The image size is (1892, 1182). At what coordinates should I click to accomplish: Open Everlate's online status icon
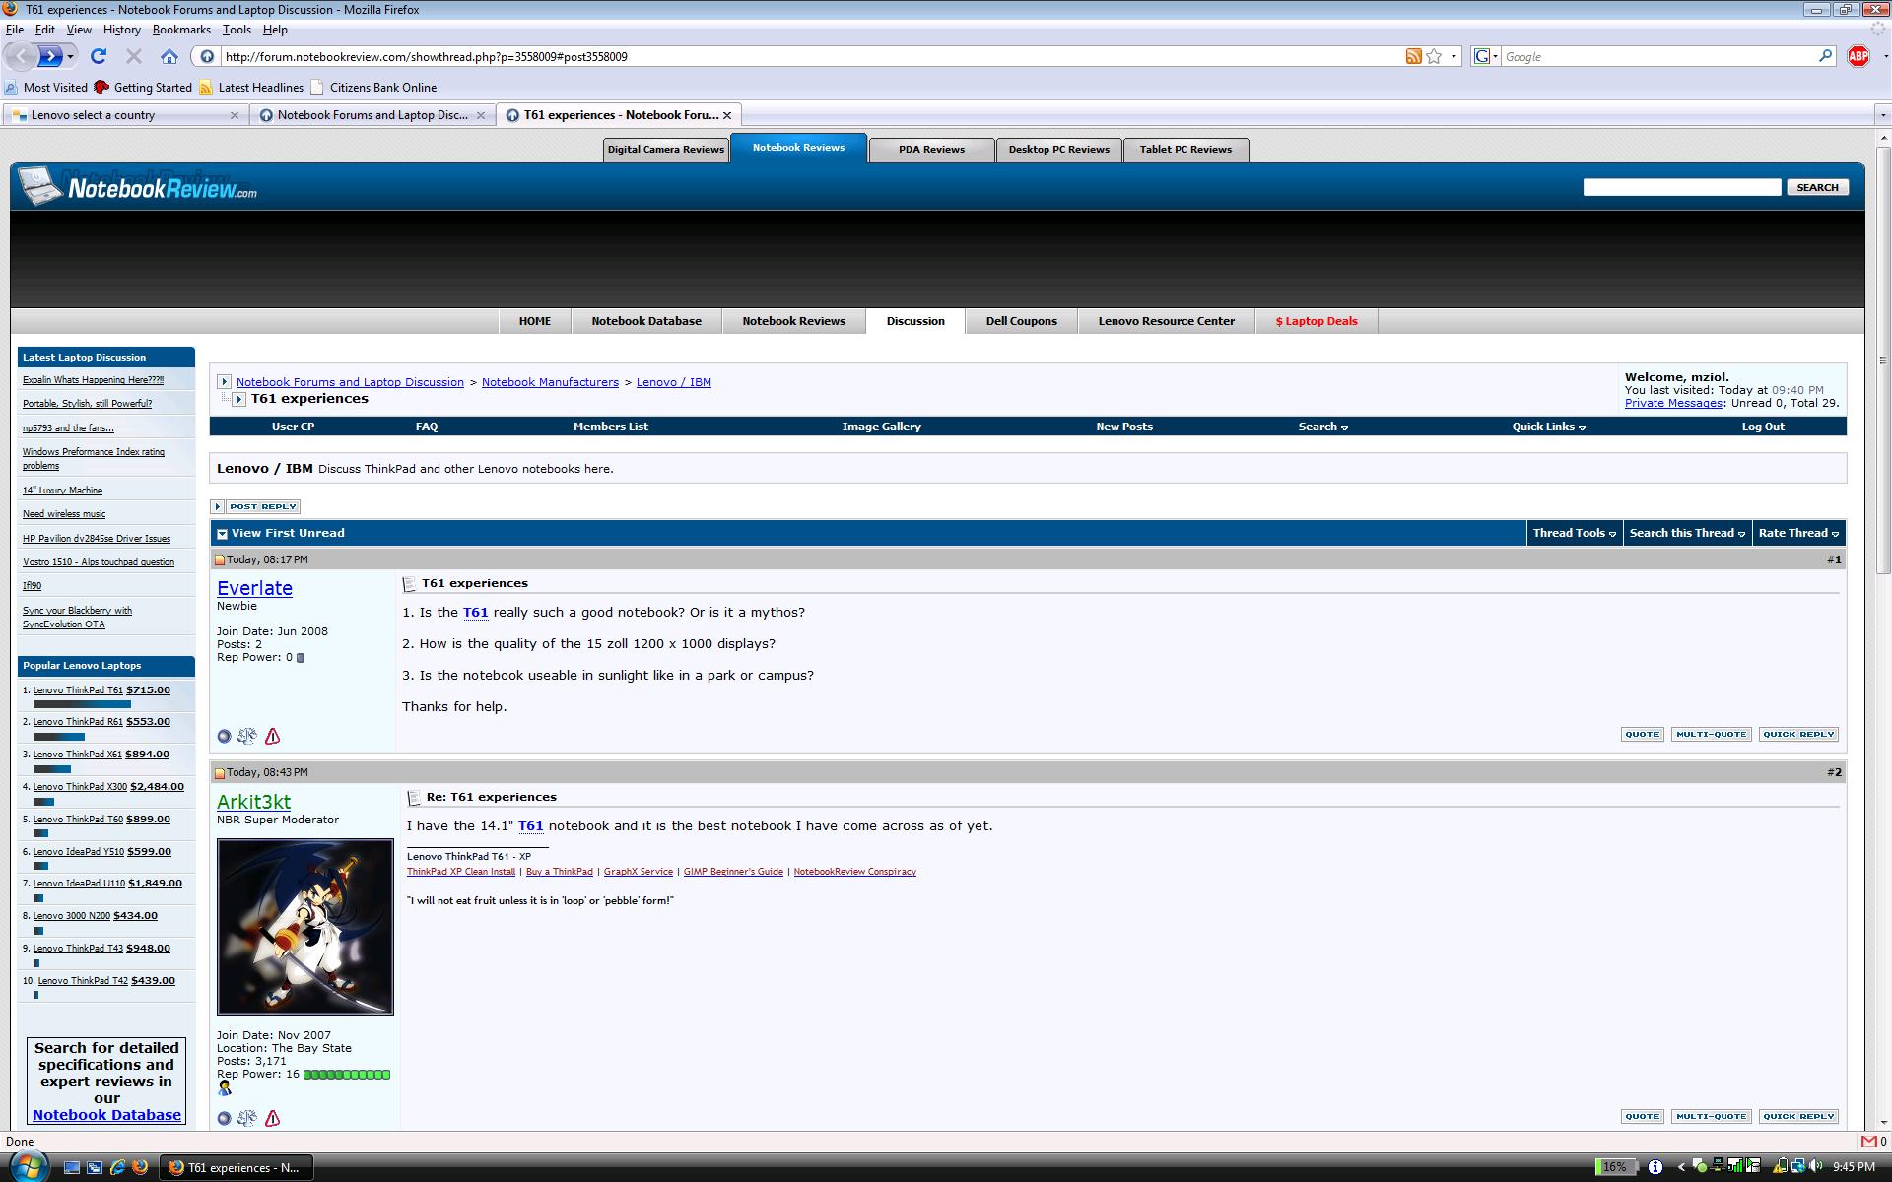pyautogui.click(x=224, y=736)
